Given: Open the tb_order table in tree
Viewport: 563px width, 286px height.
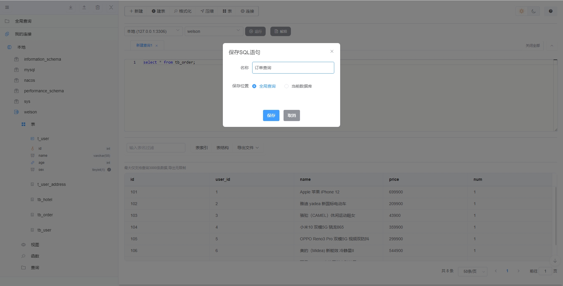Looking at the screenshot, I should [x=45, y=215].
